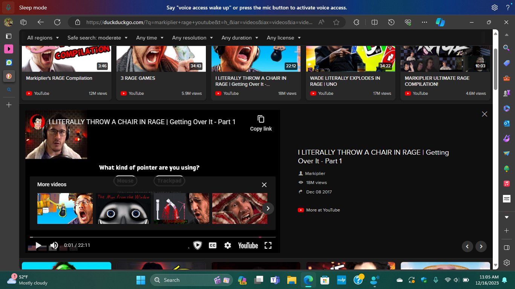
Task: Open the Tools briefcase sidebar icon
Action: click(506, 78)
